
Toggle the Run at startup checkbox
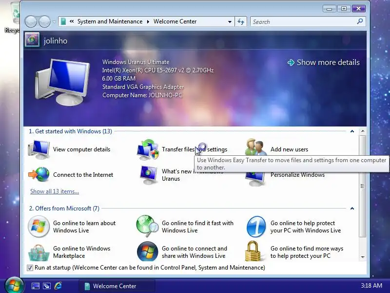tap(30, 268)
